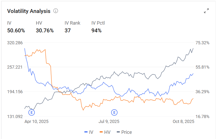
Task: Click the earnings marker near Apr 10
Action: [x=32, y=112]
